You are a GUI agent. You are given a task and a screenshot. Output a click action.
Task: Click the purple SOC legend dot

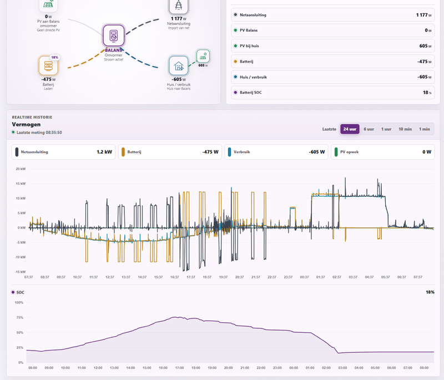pos(13,292)
